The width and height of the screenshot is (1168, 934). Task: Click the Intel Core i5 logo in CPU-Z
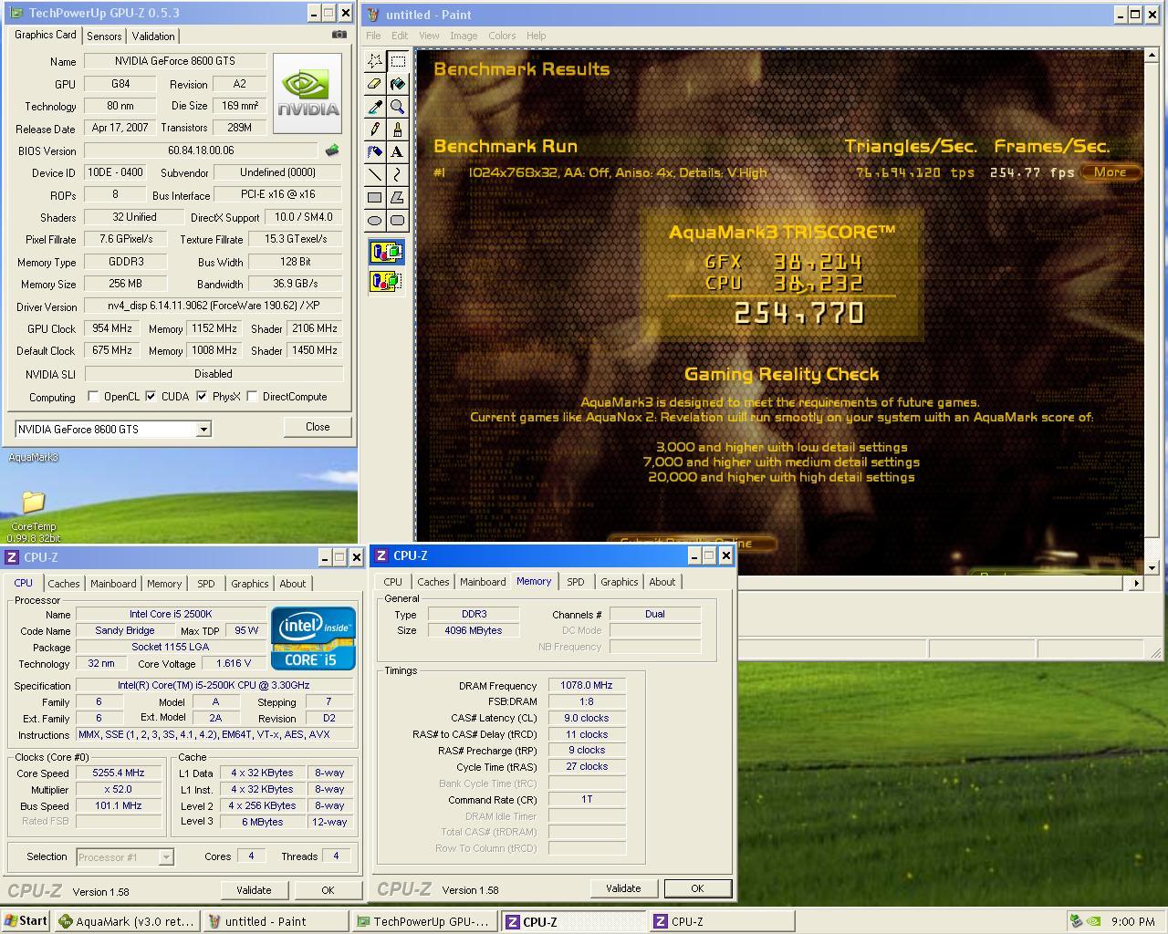(x=313, y=638)
